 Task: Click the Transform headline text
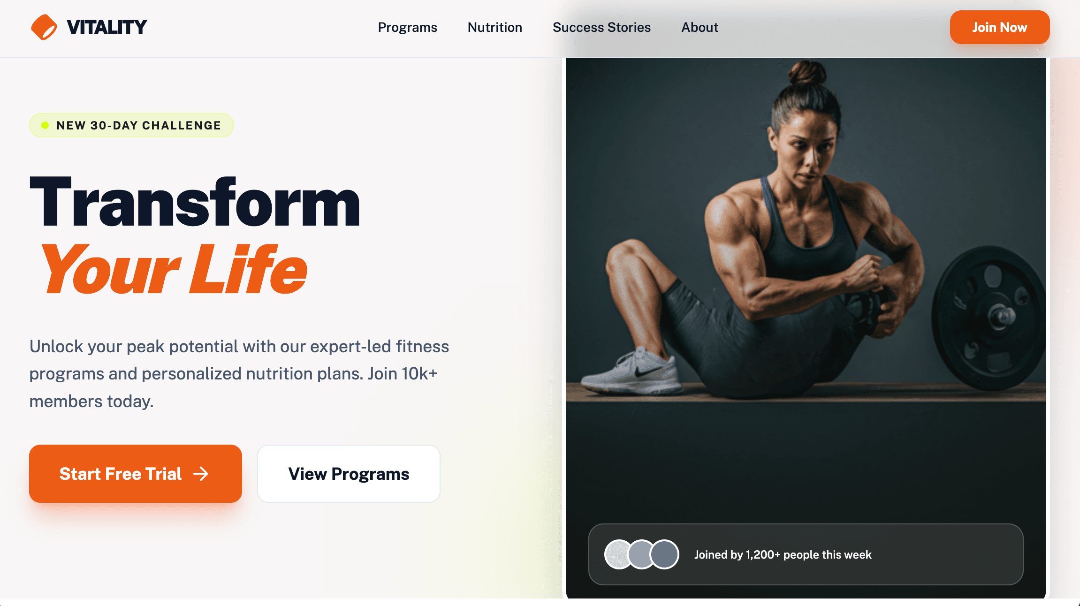[x=195, y=203]
